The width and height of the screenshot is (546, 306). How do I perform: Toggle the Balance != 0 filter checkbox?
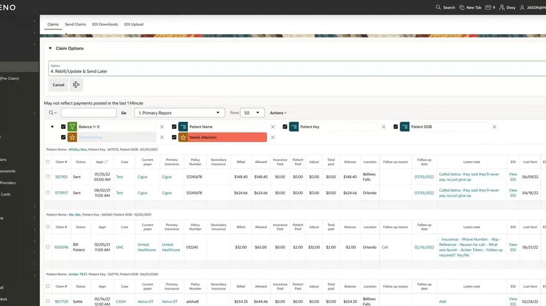point(63,127)
